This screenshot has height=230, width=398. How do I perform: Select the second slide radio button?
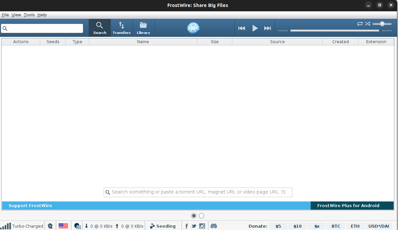tap(201, 216)
